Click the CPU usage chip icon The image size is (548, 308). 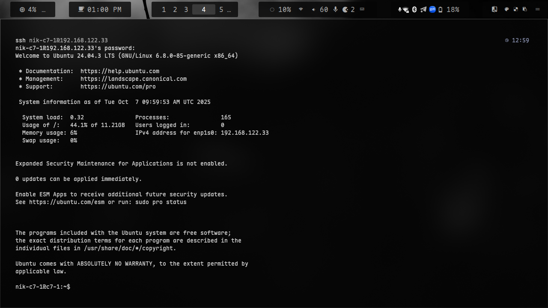pyautogui.click(x=22, y=9)
